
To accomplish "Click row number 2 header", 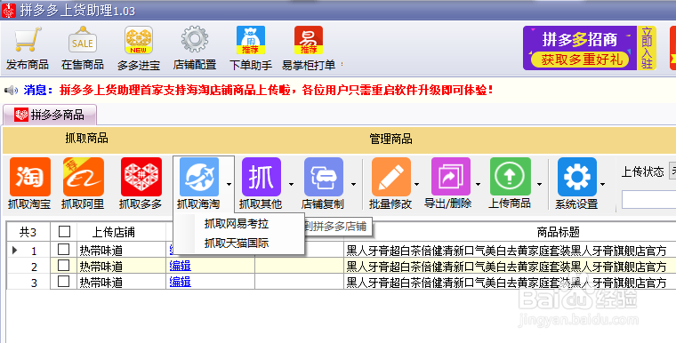I will 28,267.
